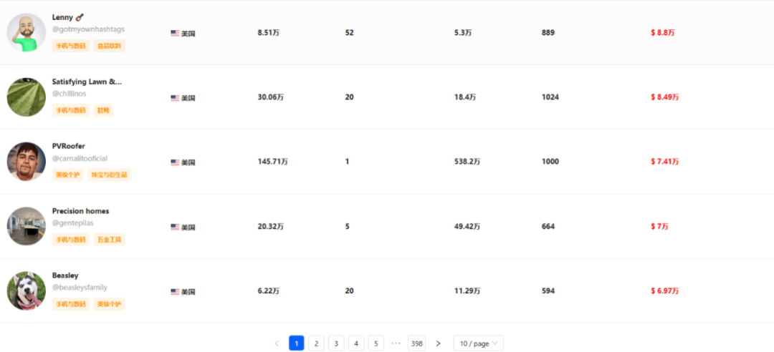Click Beasley's husky dog avatar
774x352 pixels.
[27, 291]
